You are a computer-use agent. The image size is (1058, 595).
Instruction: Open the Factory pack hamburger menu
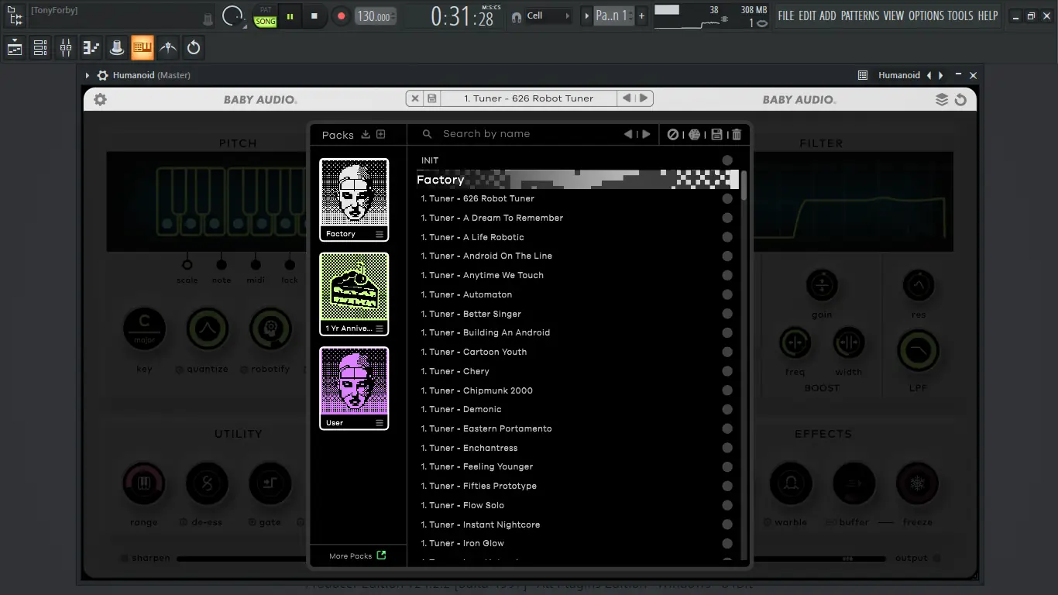[x=380, y=234]
